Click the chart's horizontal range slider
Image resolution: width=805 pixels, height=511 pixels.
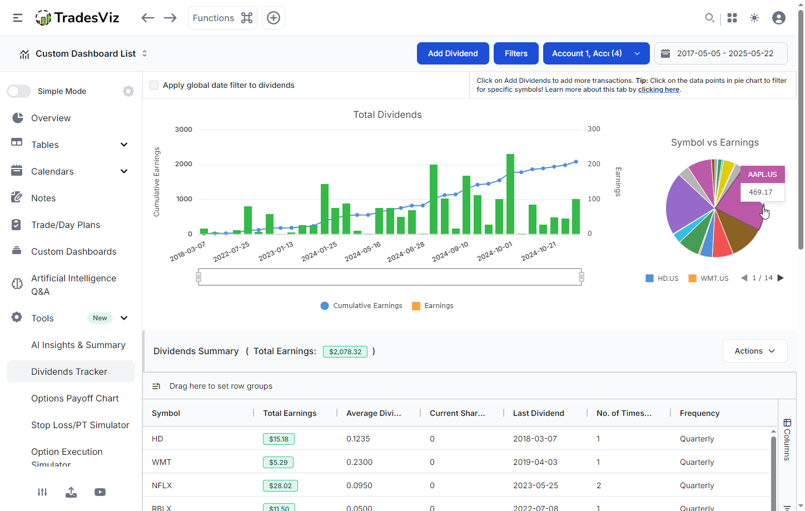pos(389,276)
